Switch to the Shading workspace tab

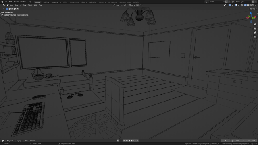click(x=84, y=2)
